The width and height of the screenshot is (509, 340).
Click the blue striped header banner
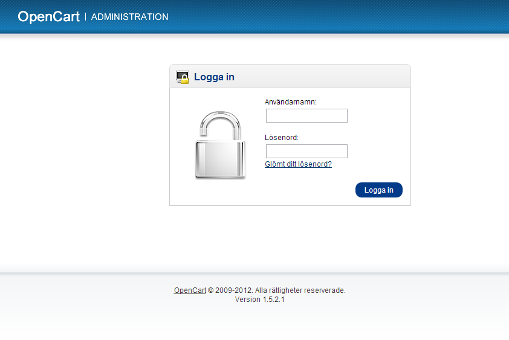click(x=325, y=16)
